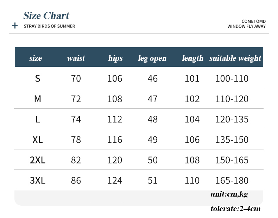Click the COMETOMD text at top right

coord(253,21)
